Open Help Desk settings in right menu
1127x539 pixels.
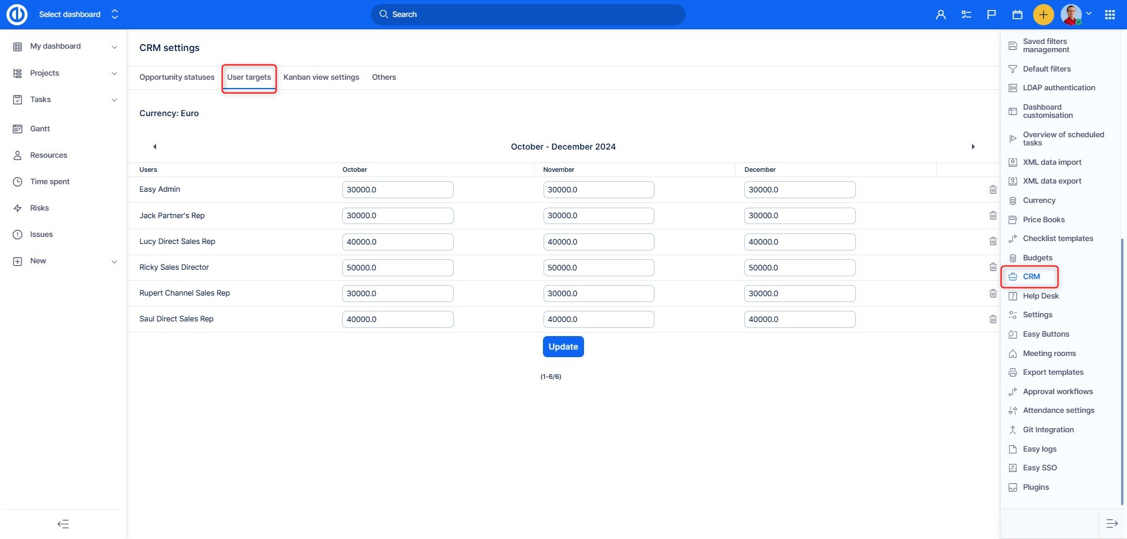(x=1040, y=296)
